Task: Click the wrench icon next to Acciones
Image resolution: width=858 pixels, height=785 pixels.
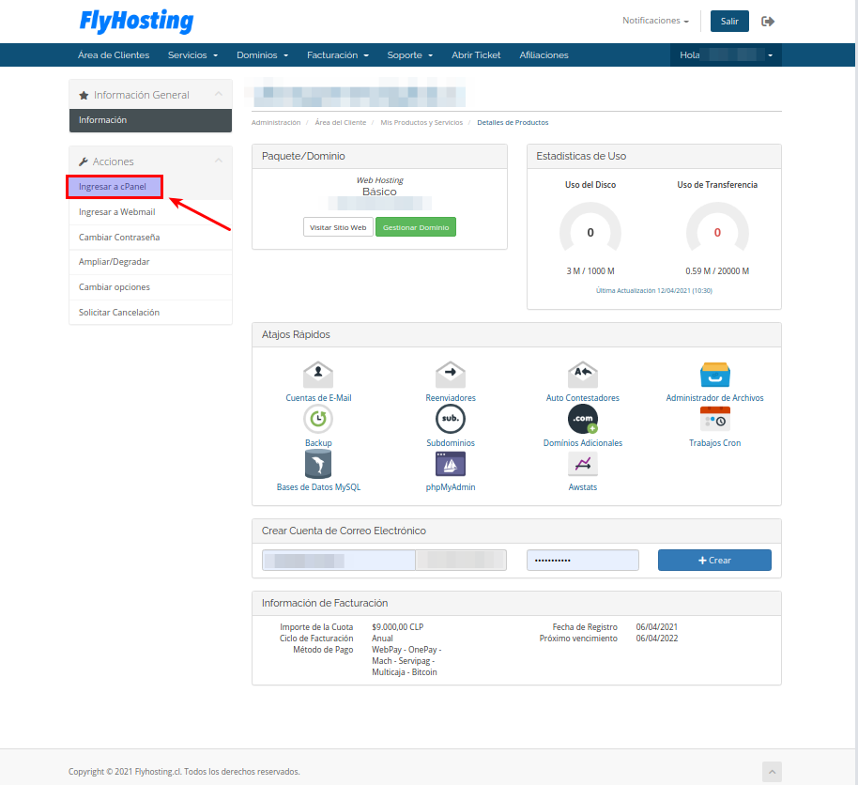Action: tap(84, 162)
